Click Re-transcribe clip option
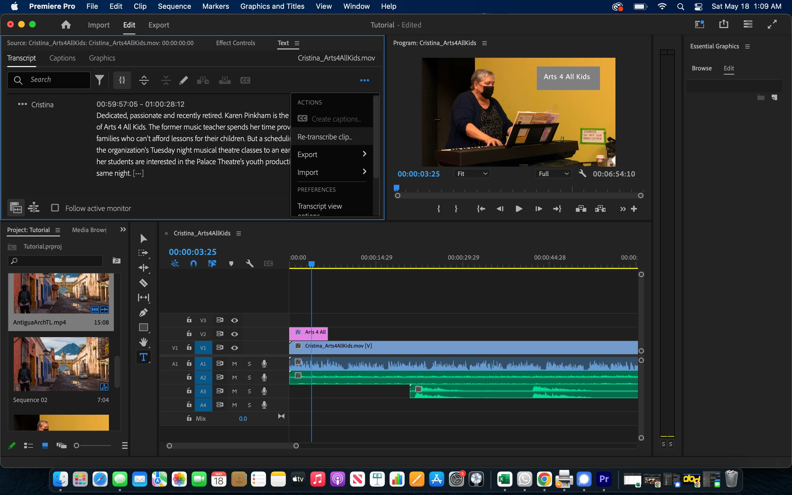The width and height of the screenshot is (792, 495). [325, 137]
